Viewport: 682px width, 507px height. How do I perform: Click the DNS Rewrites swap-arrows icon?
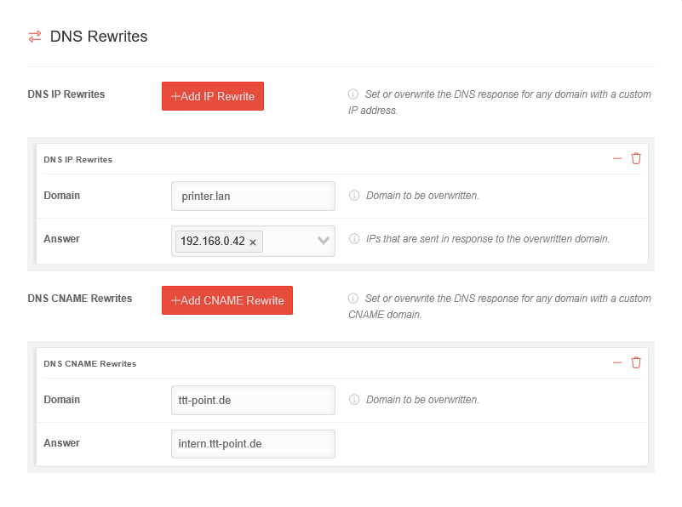35,37
